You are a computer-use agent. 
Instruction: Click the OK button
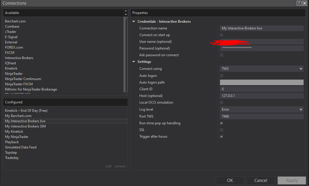click(x=230, y=180)
